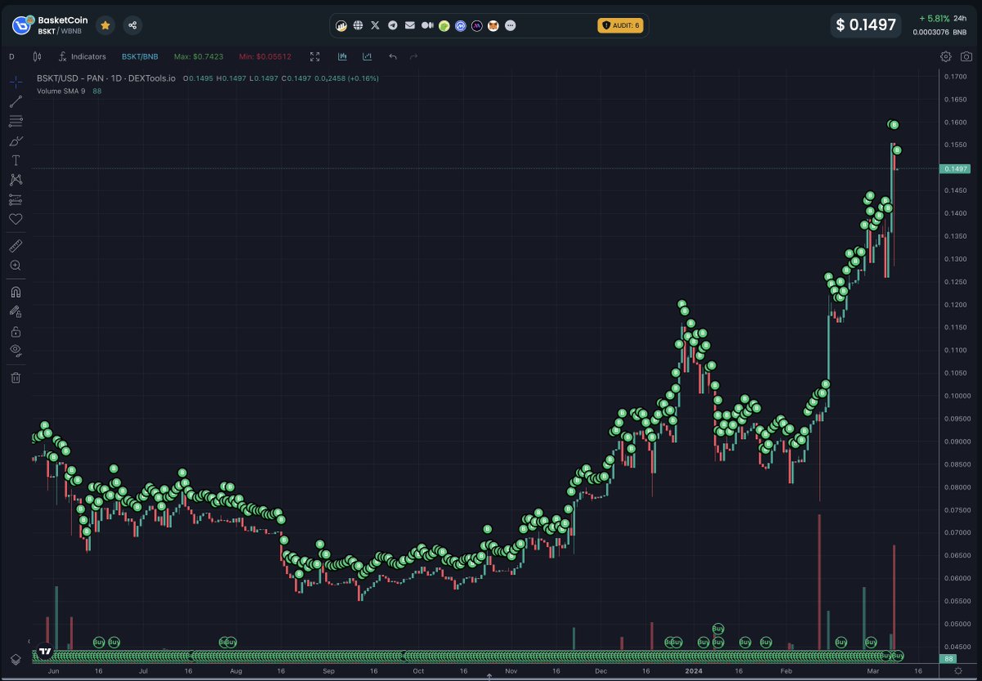
Task: Open the Medium link icon
Action: coord(426,25)
